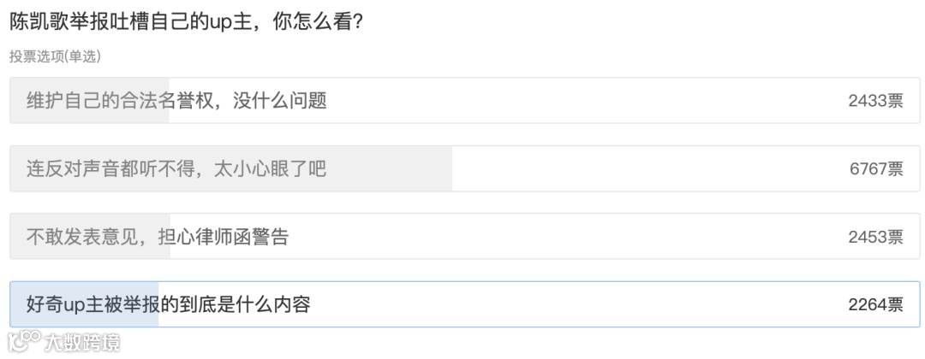The width and height of the screenshot is (925, 359).
Task: Pick the highlighted option 好奇up主被举报的到底是什么内容
Action: 168,304
